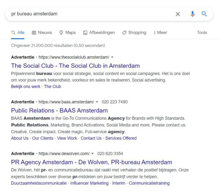The image size is (221, 194).
Task: Open the PR Agency Amsterdam De Wolven result
Action: (92, 162)
